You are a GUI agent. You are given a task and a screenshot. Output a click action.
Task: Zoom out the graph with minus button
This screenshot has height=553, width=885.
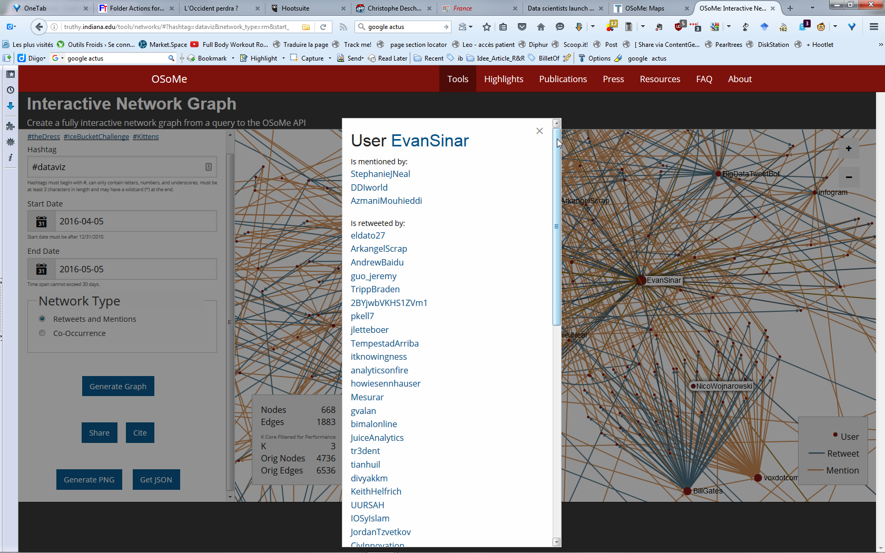(849, 177)
